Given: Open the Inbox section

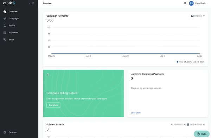Looking at the screenshot, I should [x=12, y=40].
